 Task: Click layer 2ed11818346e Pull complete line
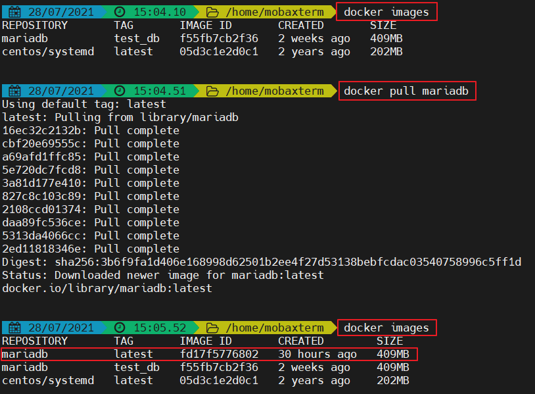point(91,249)
